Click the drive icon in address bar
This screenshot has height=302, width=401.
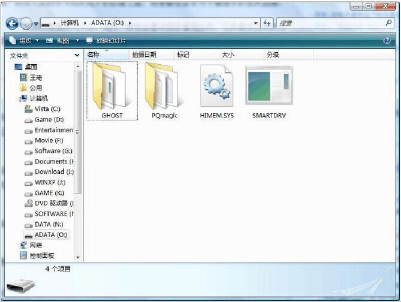[x=46, y=24]
